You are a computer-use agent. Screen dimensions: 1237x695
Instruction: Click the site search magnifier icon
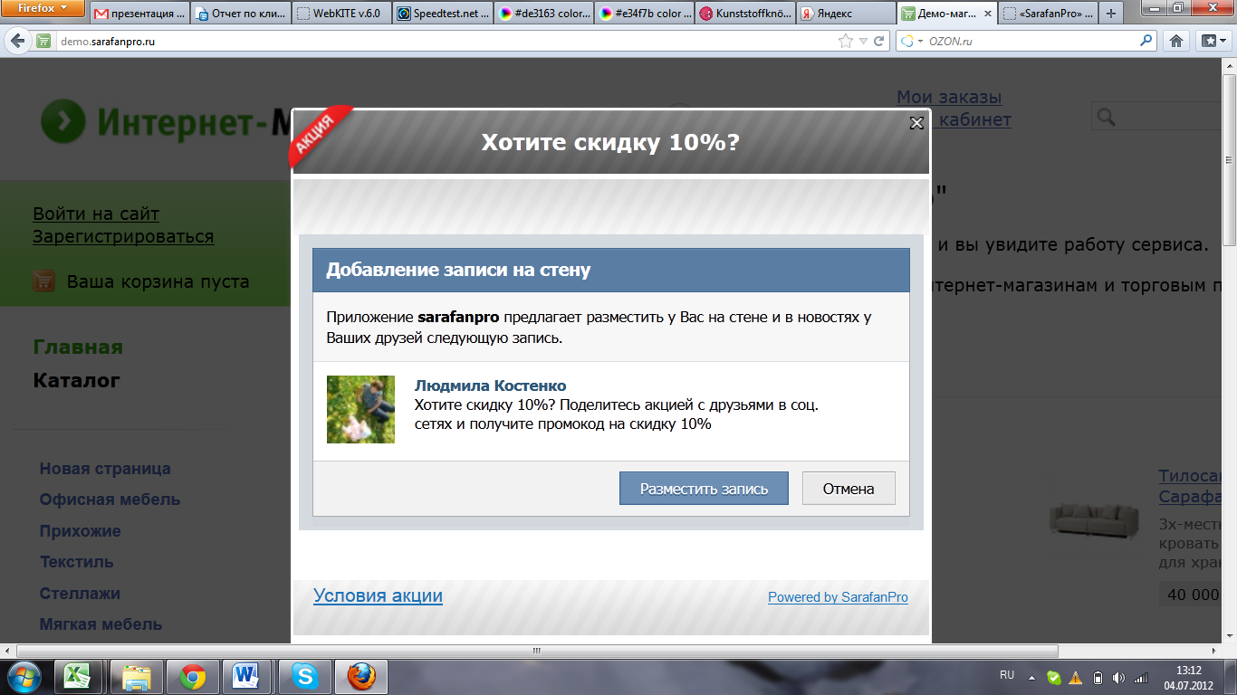point(1106,116)
